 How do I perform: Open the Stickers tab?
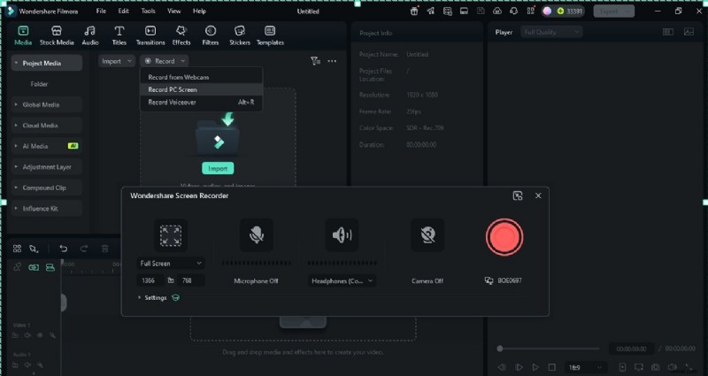pos(239,35)
